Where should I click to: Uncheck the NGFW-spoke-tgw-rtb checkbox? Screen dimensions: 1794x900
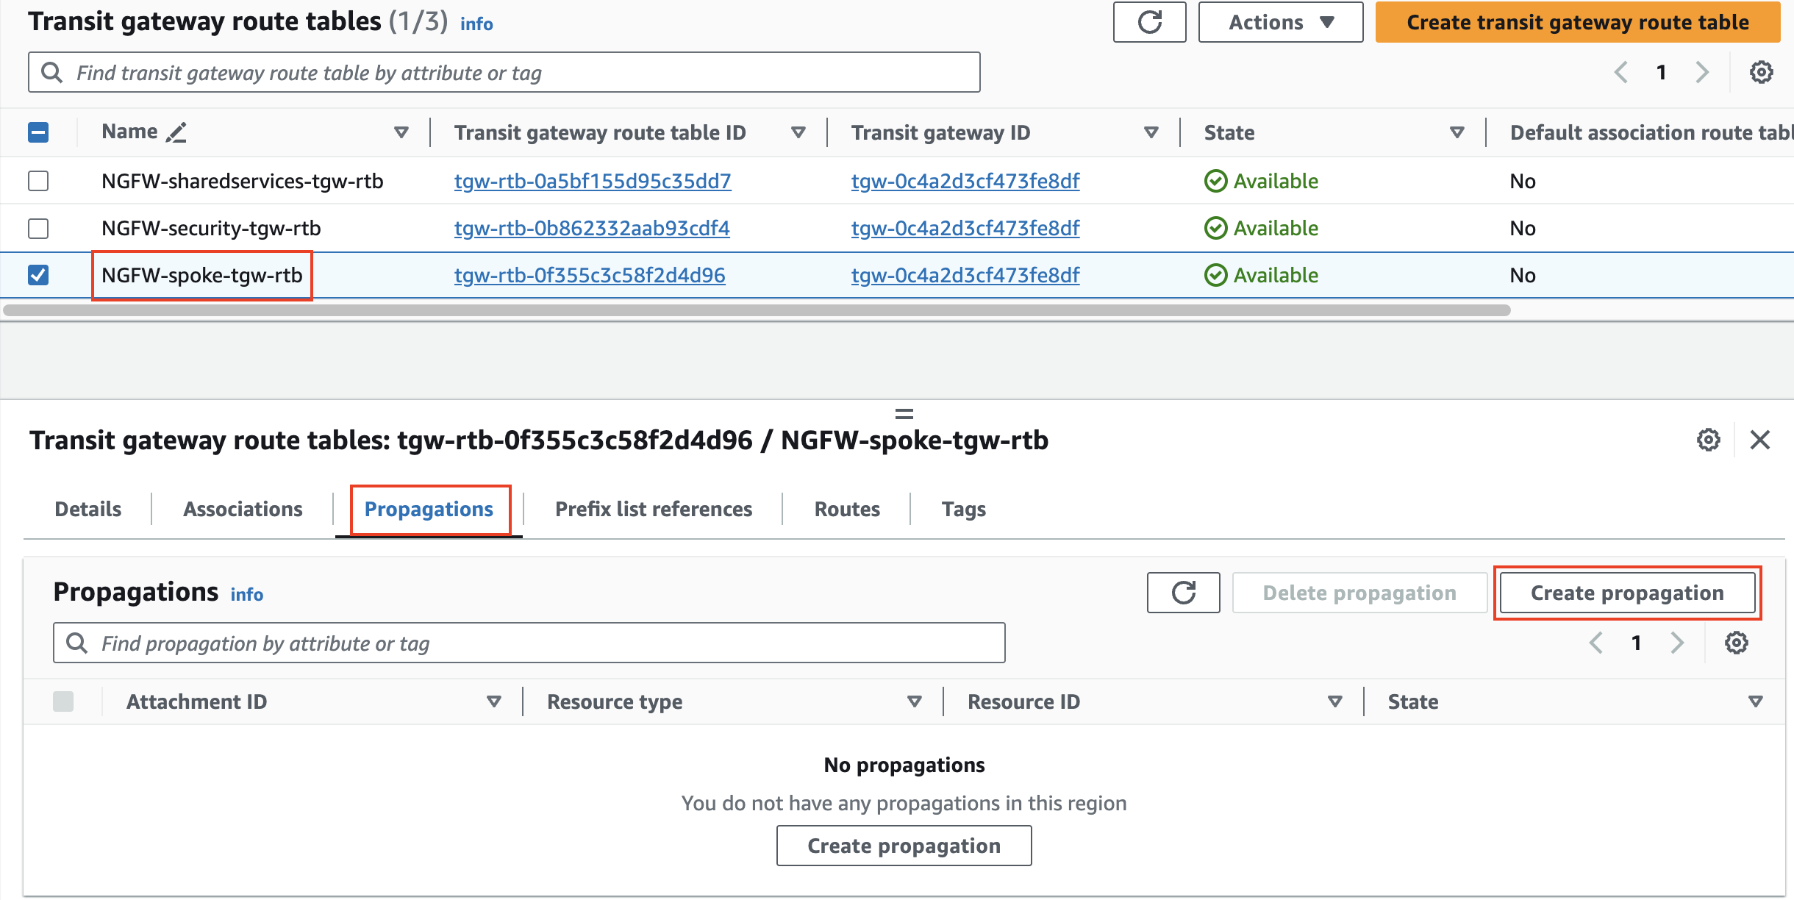coord(38,275)
